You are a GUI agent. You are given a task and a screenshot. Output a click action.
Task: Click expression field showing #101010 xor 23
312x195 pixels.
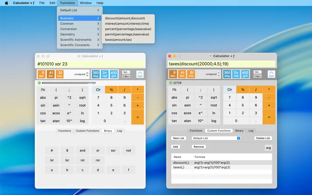pos(90,64)
